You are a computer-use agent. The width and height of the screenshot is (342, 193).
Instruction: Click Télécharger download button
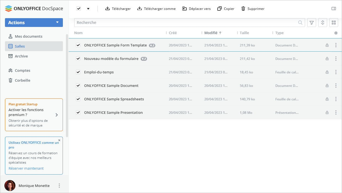point(118,9)
